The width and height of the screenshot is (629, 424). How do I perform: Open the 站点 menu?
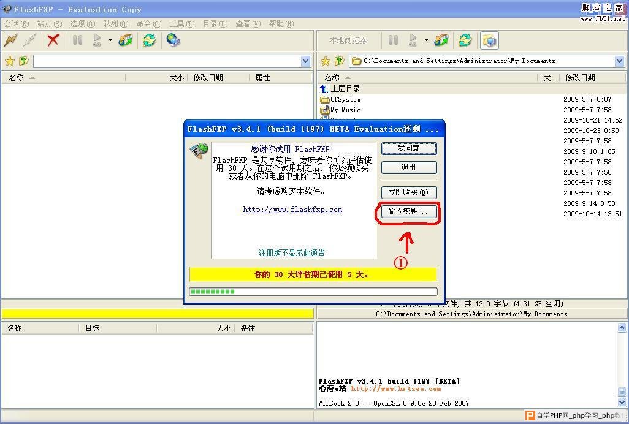[50, 24]
